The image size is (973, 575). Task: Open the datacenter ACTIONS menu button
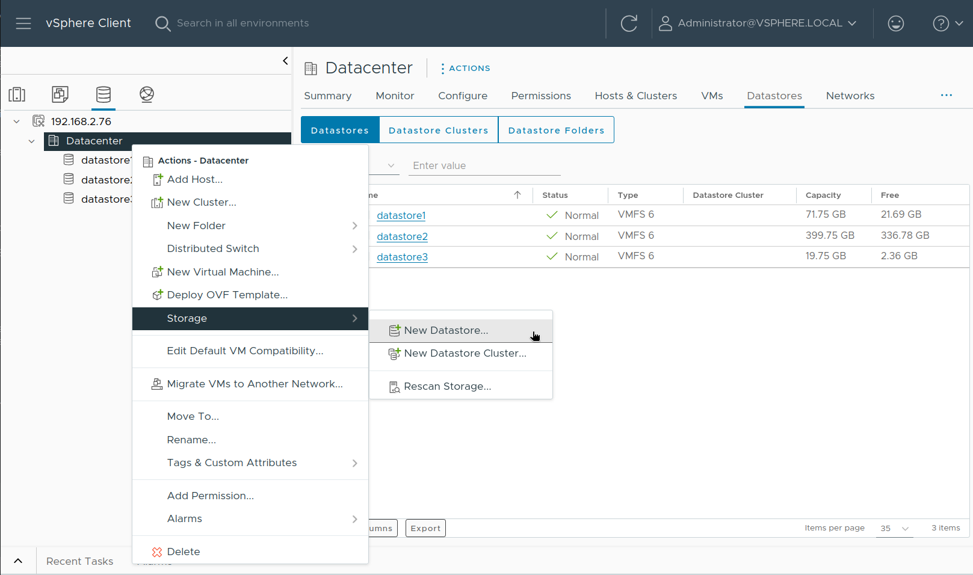coord(465,69)
